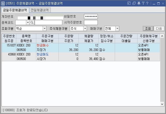Open the 매매구분 전체 dropdown
Viewport: 166px width, 114px height.
pos(117,28)
